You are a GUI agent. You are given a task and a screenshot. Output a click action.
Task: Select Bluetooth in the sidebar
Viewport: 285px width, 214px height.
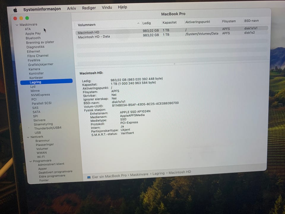click(x=33, y=38)
